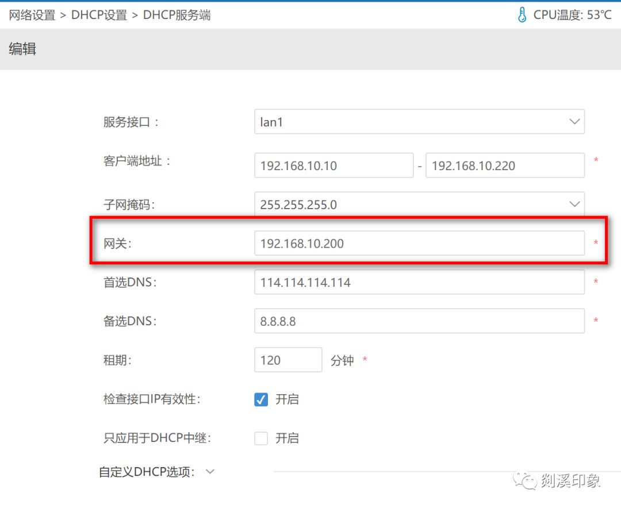Click the CPU temperature thermometer icon
This screenshot has height=508, width=621.
(x=523, y=15)
